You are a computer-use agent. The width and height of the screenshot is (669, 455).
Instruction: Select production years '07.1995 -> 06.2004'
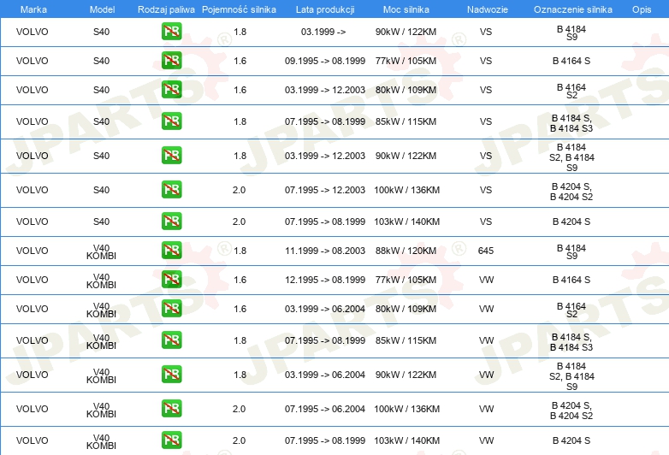(x=325, y=409)
